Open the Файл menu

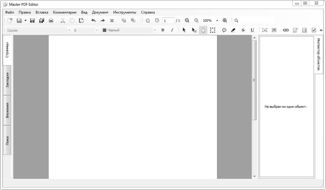click(x=10, y=12)
